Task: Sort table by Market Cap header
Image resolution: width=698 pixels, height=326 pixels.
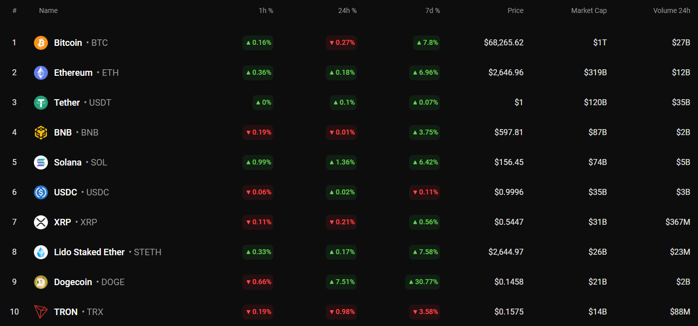Action: [589, 10]
